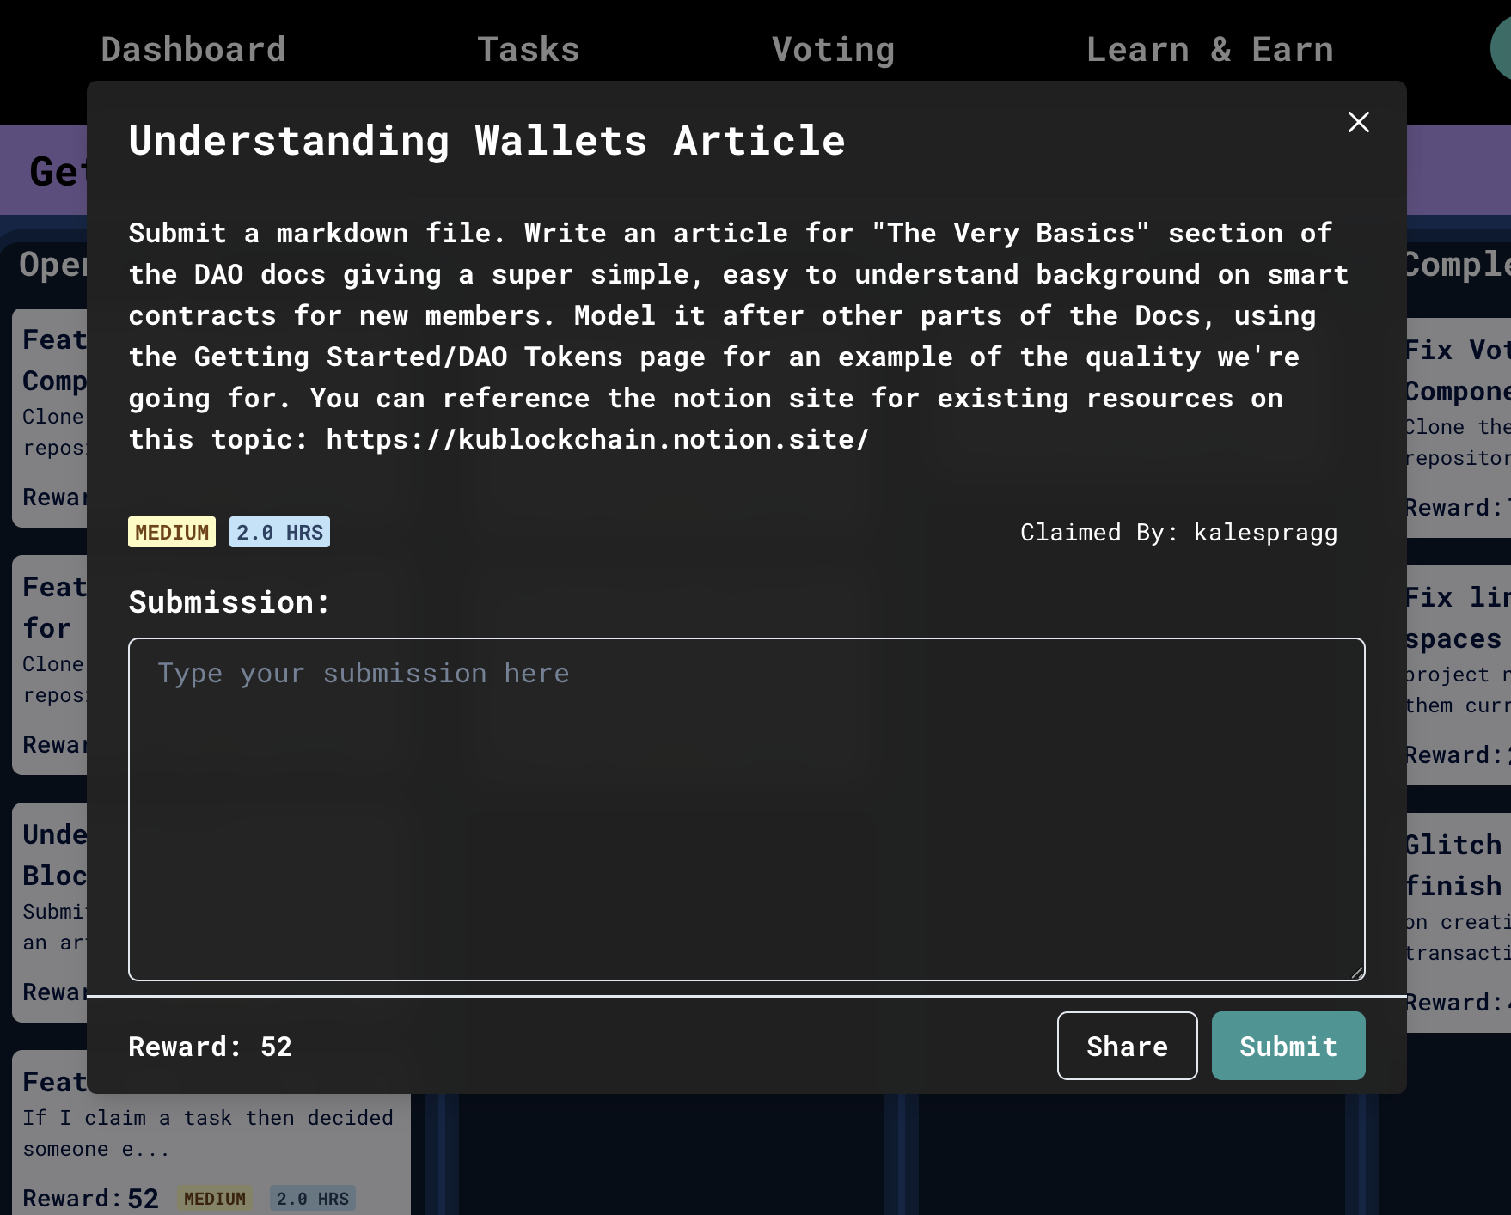Click the Share button
1511x1215 pixels.
(x=1127, y=1046)
